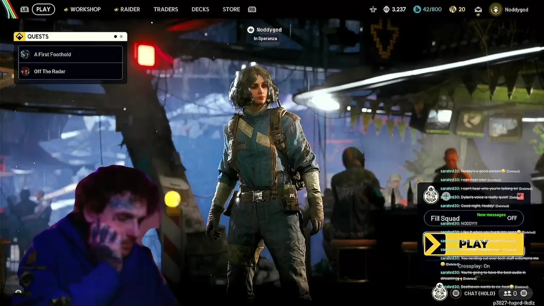Click the crown icon beside Noddygod nameplate
This screenshot has height=306, width=544.
[251, 30]
